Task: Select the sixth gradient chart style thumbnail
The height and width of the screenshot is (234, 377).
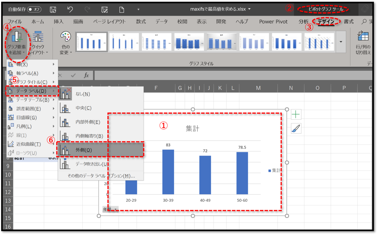Action: [254, 42]
